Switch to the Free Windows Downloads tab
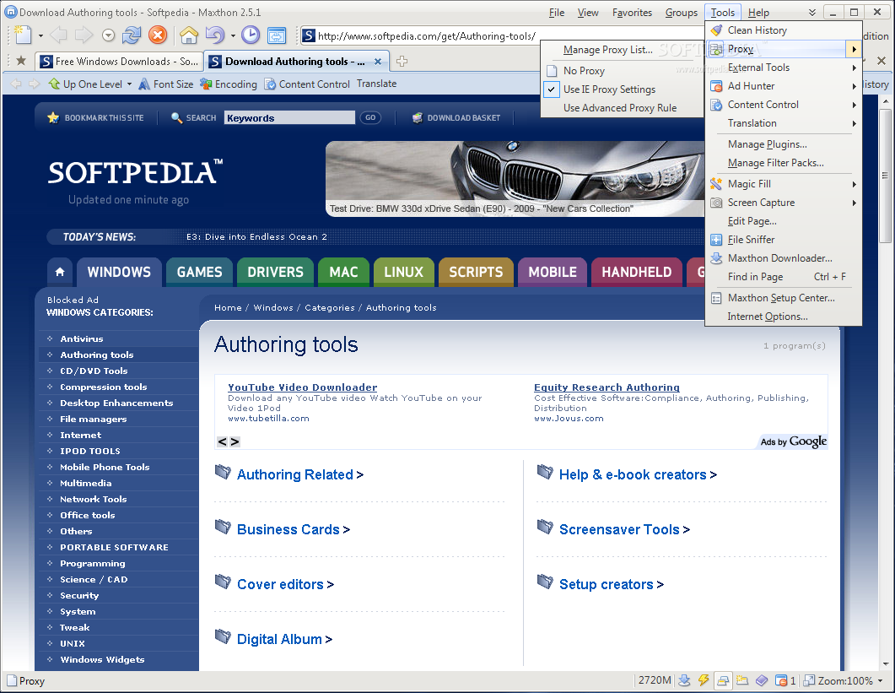 119,61
